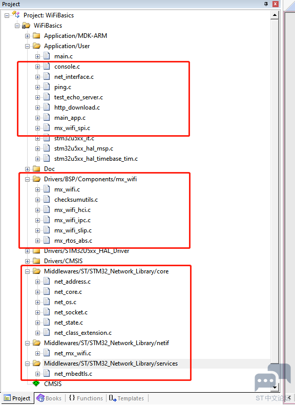Select mx_wifi_hci.c file
This screenshot has height=406, width=295.
coord(72,210)
